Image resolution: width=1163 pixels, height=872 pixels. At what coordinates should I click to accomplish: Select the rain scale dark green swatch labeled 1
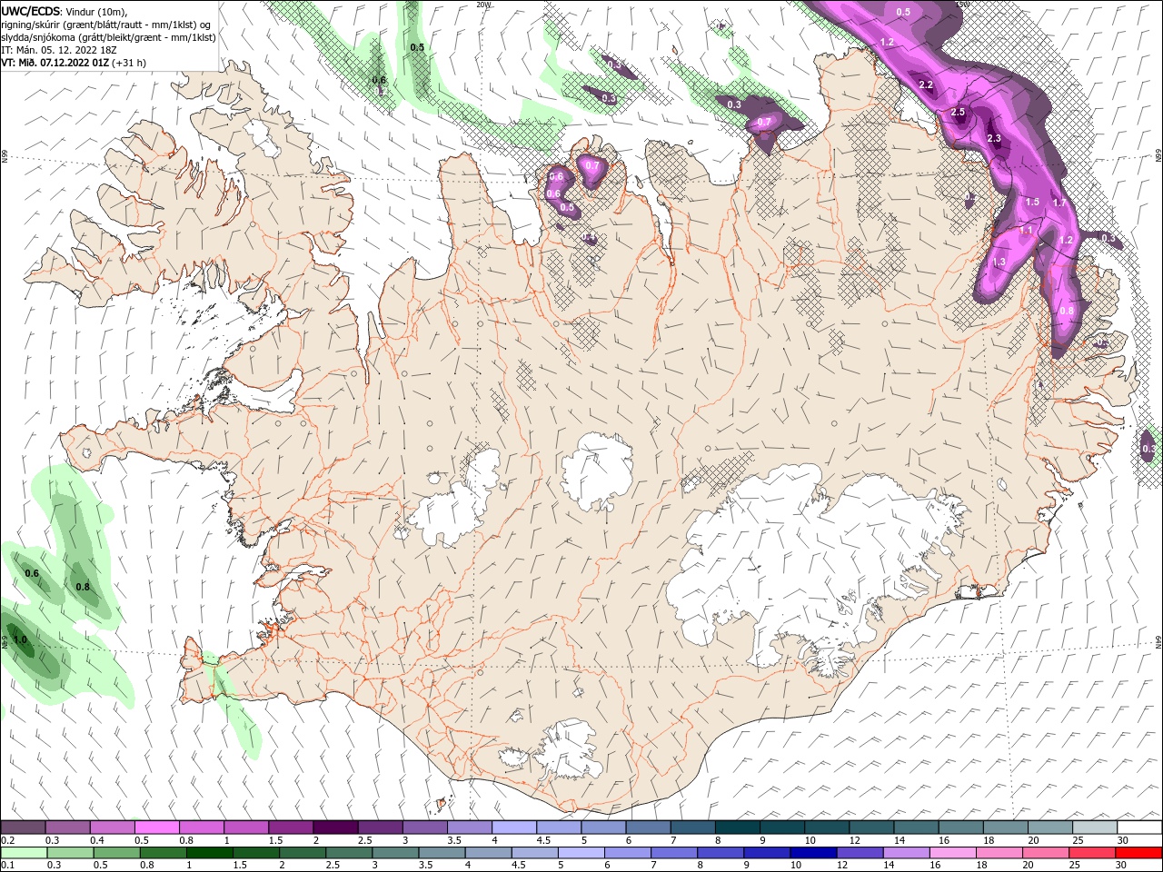point(210,853)
